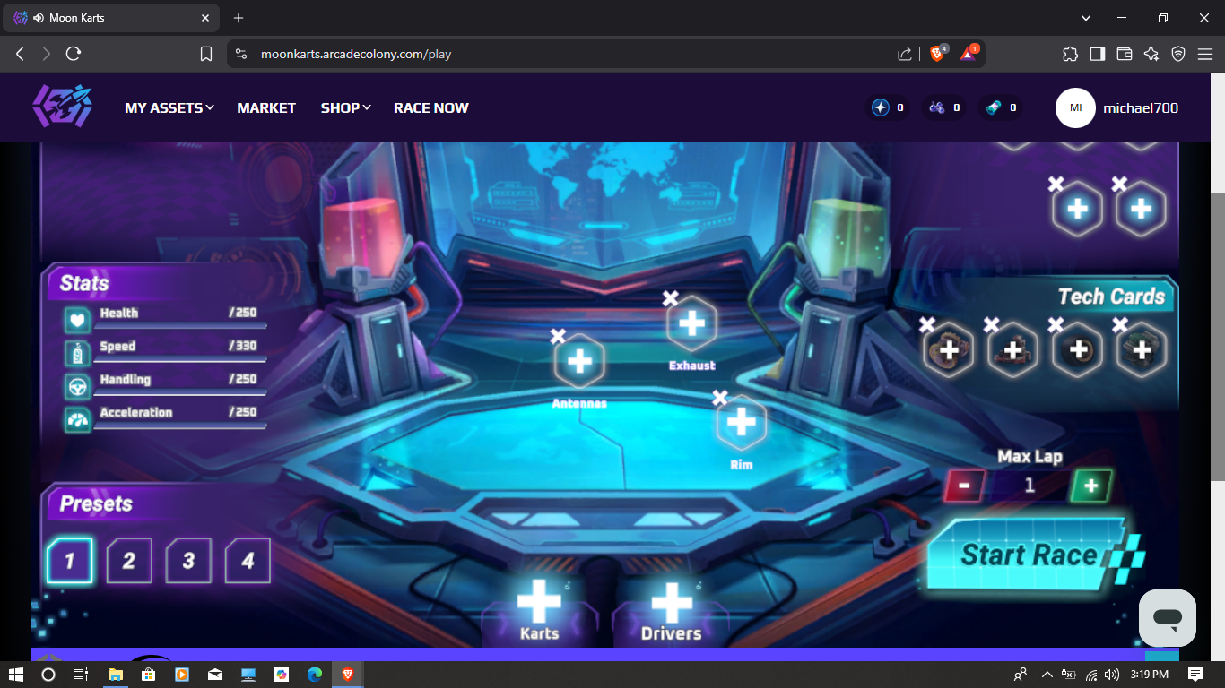
Task: Open the Windows Start menu
Action: pyautogui.click(x=15, y=675)
